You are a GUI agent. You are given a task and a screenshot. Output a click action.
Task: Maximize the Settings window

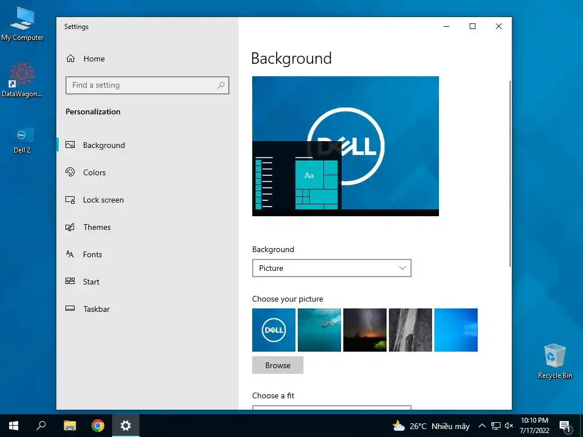click(x=472, y=26)
